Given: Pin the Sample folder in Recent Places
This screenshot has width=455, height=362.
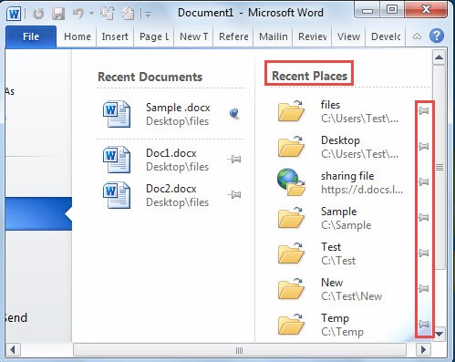Looking at the screenshot, I should pyautogui.click(x=424, y=217).
